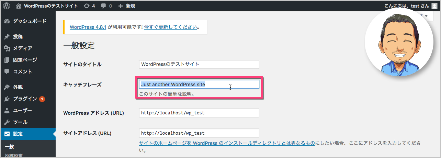Click the サイトのタイトル label text
Image resolution: width=441 pixels, height=158 pixels.
point(82,65)
